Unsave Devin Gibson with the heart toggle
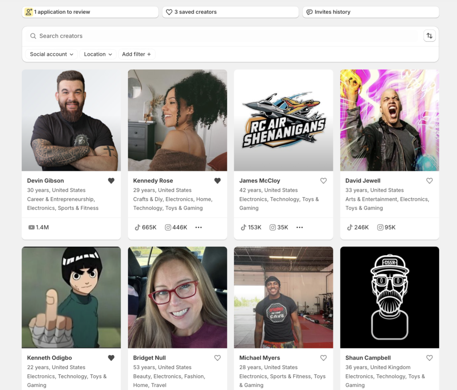The image size is (457, 390). [111, 181]
